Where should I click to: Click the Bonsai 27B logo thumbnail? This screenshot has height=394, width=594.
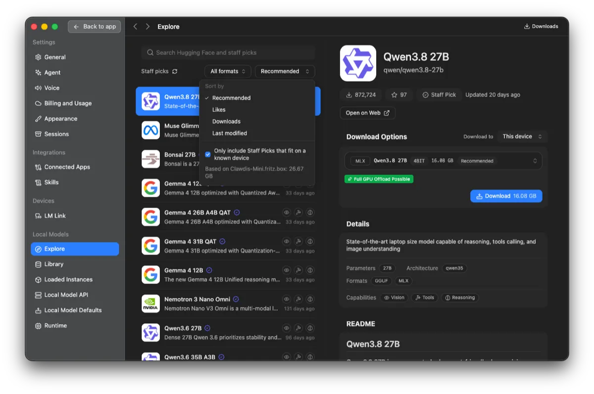[151, 159]
